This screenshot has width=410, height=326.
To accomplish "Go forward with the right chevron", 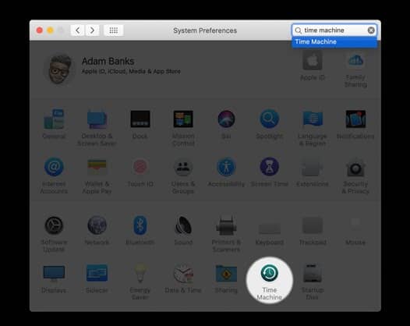I will pyautogui.click(x=92, y=30).
